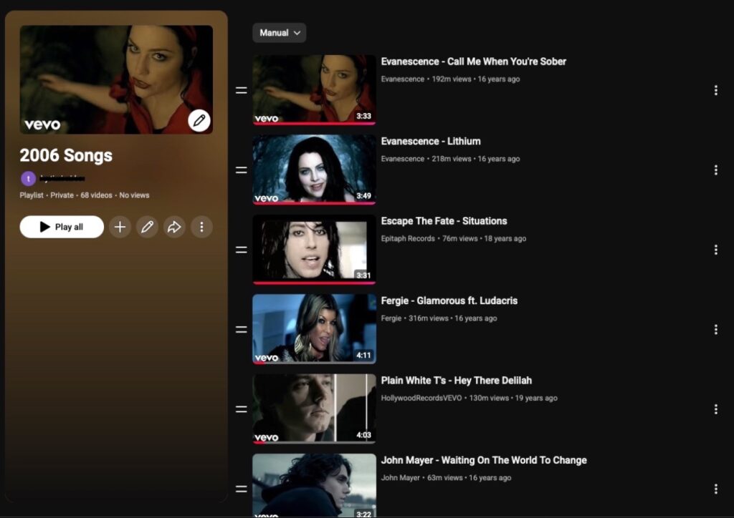Screen dimensions: 734x518
Task: Play the 3:33 Call Me When You're Sober thumbnail
Action: click(x=314, y=89)
